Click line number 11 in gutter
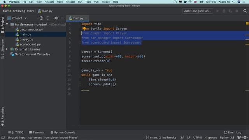The height and width of the screenshot is (140, 249). click(x=69, y=70)
